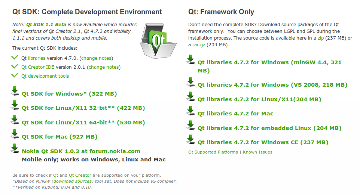The width and height of the screenshot is (360, 195).
Task: Click checkmark icon next to Qt libraries version
Action: click(x=15, y=57)
